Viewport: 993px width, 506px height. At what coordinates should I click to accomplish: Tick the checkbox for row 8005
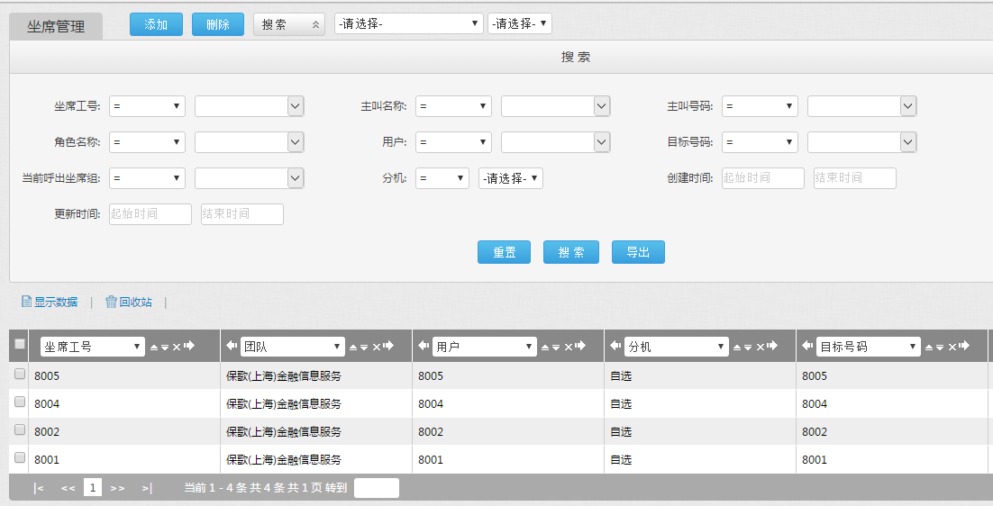pos(20,375)
